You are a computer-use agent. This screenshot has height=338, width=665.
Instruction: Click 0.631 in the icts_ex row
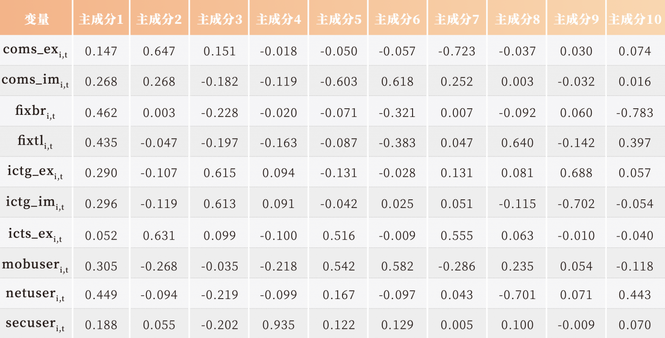click(159, 235)
